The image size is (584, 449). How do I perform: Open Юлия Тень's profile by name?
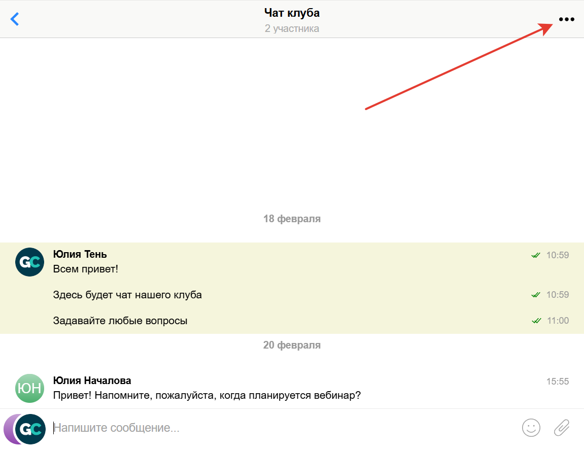(x=80, y=254)
